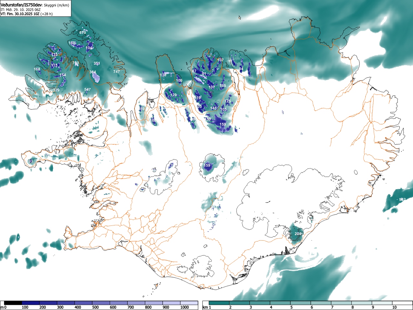This screenshot has height=310, width=413.
Task: Click the visibility value 105 on the map
Action: [224, 109]
